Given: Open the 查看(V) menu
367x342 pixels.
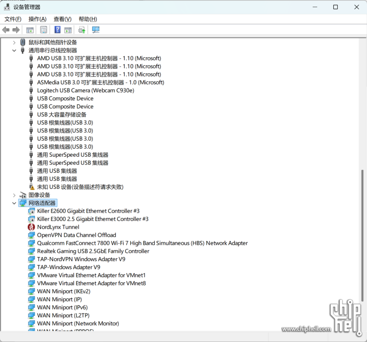Looking at the screenshot, I should [63, 19].
